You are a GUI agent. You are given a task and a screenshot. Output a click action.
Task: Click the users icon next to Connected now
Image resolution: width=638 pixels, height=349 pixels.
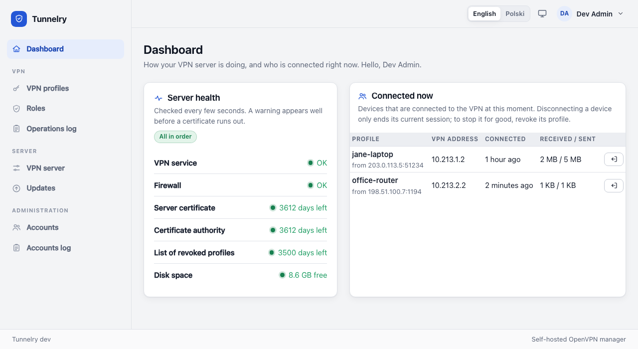tap(362, 96)
